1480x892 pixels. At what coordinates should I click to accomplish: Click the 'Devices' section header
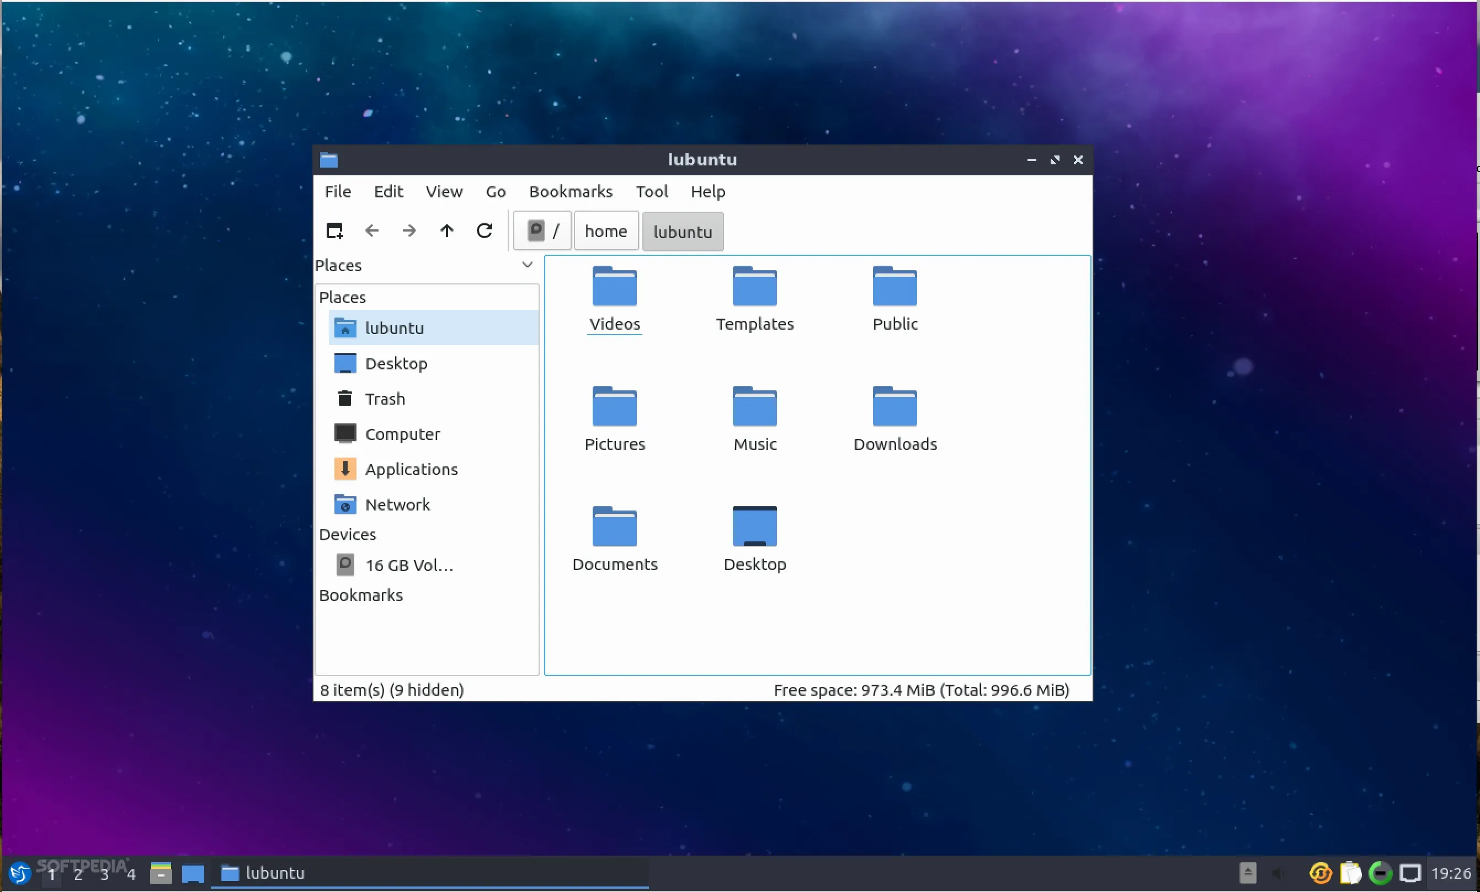347,534
